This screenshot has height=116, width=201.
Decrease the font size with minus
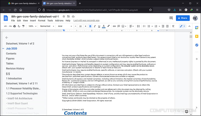click(x=75, y=26)
